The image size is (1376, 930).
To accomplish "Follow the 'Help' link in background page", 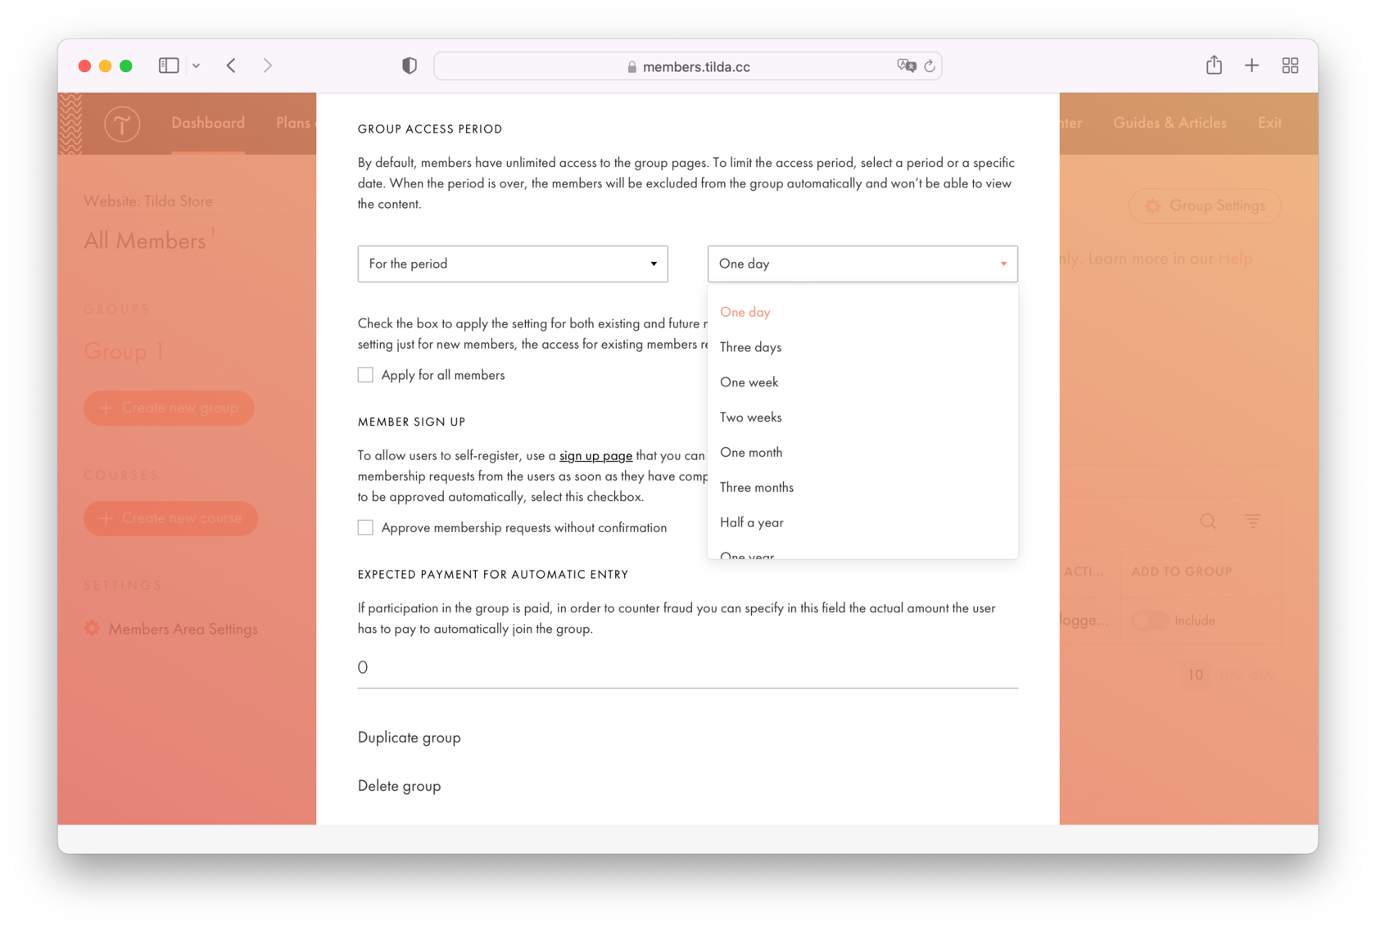I will coord(1235,259).
